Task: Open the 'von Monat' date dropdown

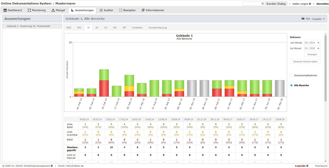Action: [x=312, y=43]
